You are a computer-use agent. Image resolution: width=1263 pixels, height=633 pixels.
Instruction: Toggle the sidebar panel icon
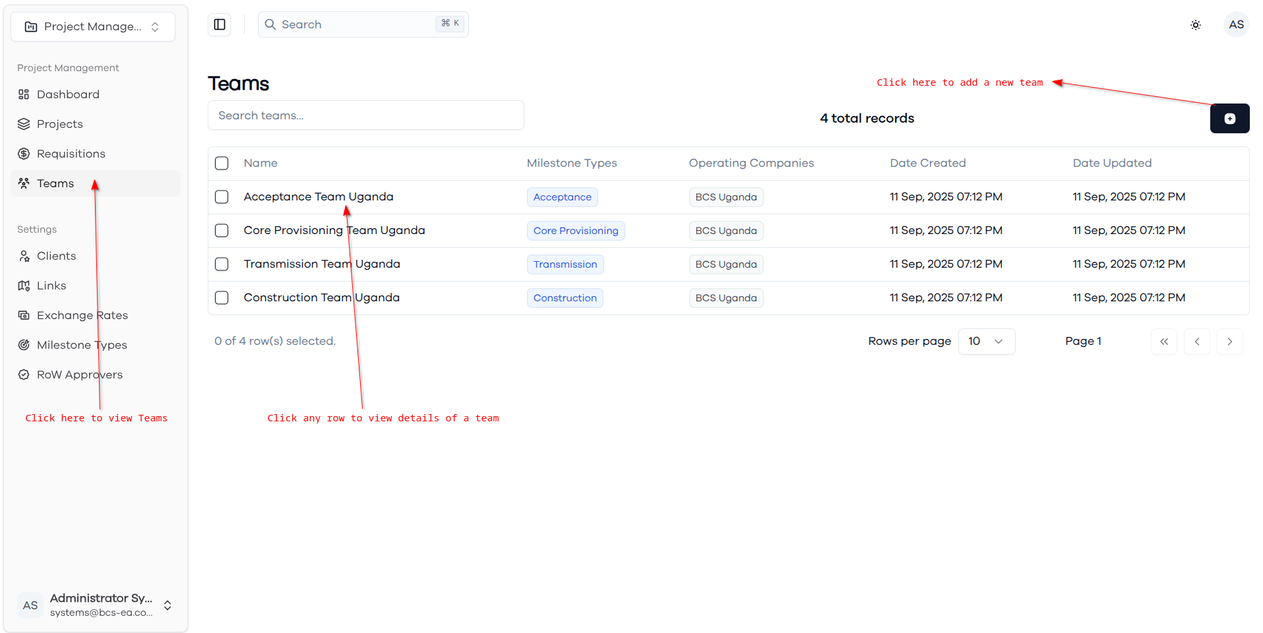pyautogui.click(x=220, y=24)
